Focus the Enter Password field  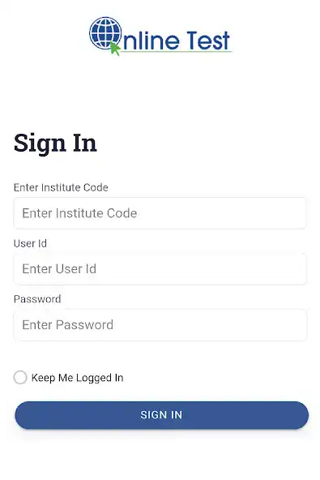point(160,325)
